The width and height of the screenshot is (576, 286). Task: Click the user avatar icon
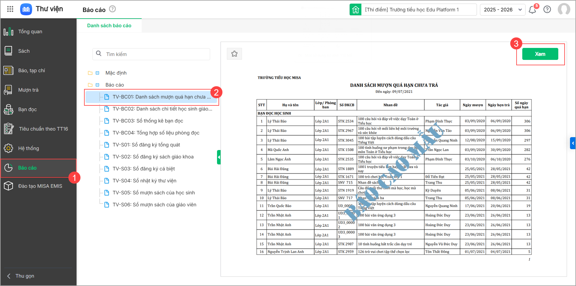(564, 9)
